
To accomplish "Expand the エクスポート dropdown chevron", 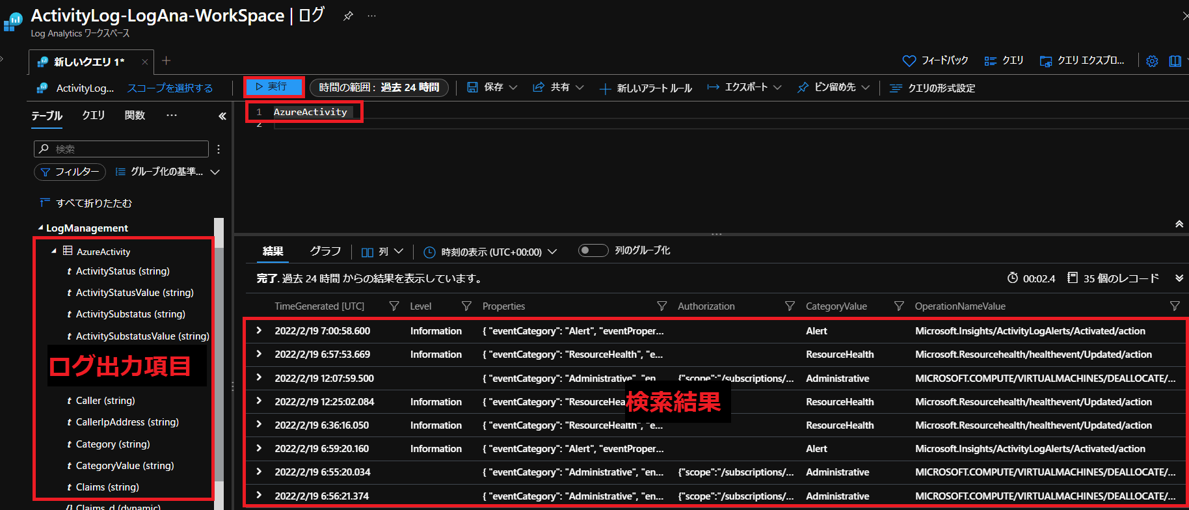I will 777,87.
